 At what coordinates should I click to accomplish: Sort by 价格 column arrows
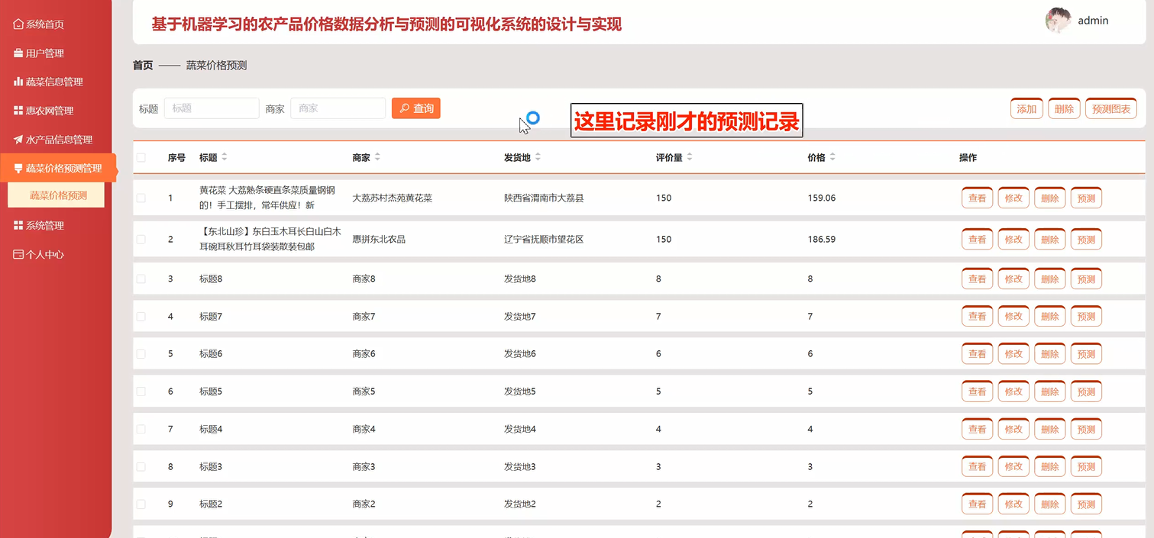(832, 157)
